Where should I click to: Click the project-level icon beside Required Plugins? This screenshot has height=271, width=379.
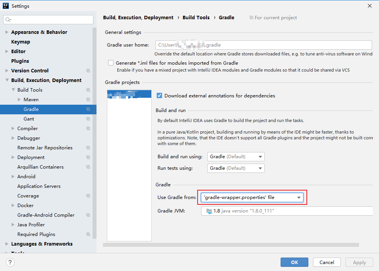[x=88, y=234]
